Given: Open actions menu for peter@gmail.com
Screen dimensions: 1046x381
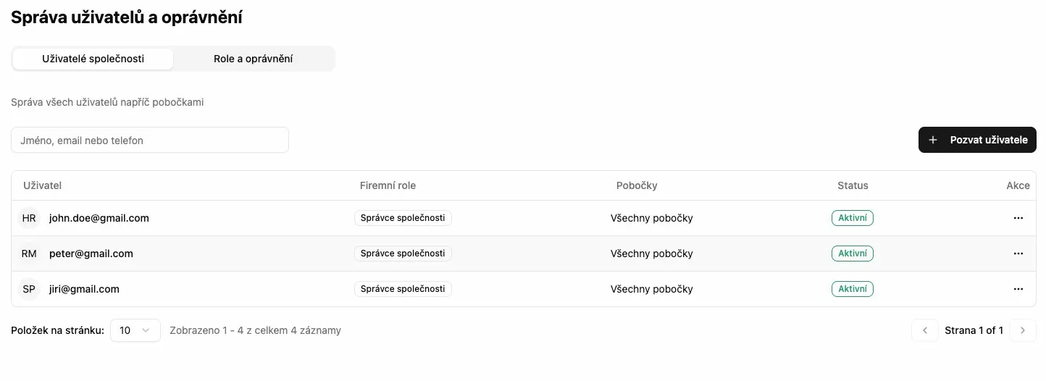Looking at the screenshot, I should pos(1018,254).
